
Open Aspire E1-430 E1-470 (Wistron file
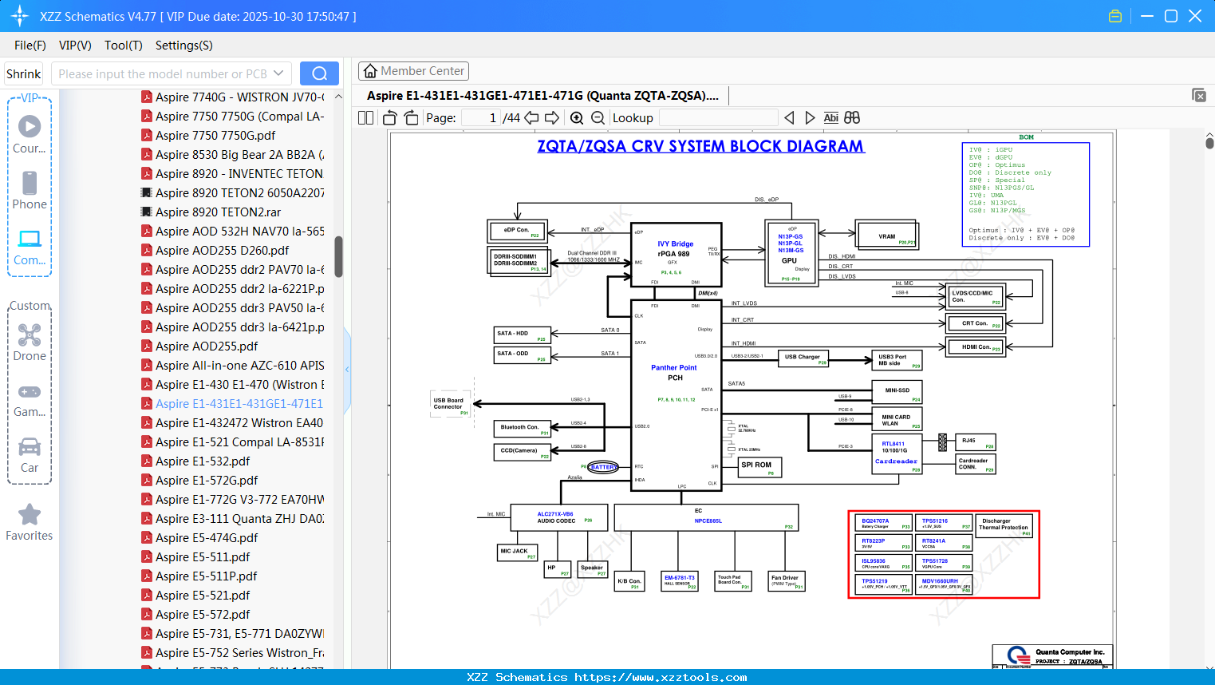pyautogui.click(x=233, y=384)
